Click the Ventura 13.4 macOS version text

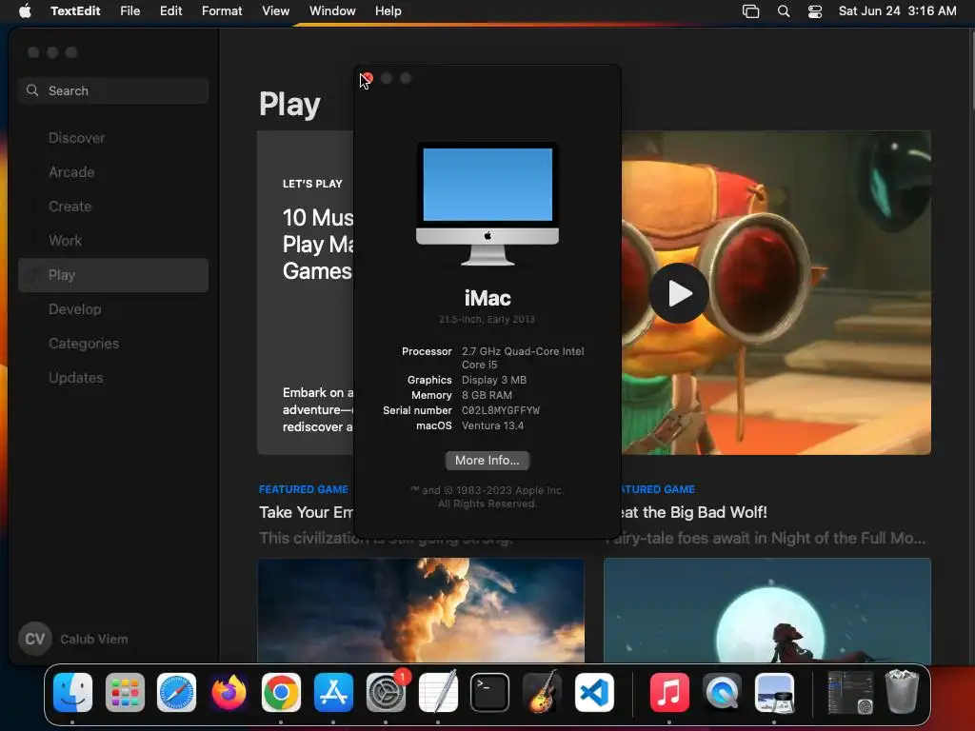pyautogui.click(x=492, y=425)
